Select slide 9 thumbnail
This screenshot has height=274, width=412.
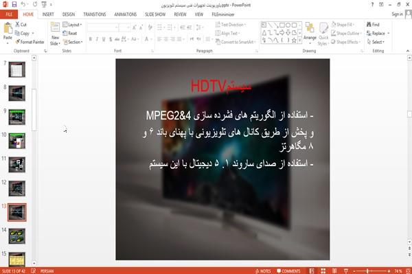pyautogui.click(x=16, y=117)
